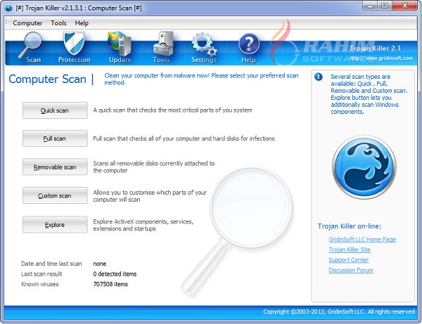Click the 'Known viruses' label
The width and height of the screenshot is (422, 324).
coord(39,284)
